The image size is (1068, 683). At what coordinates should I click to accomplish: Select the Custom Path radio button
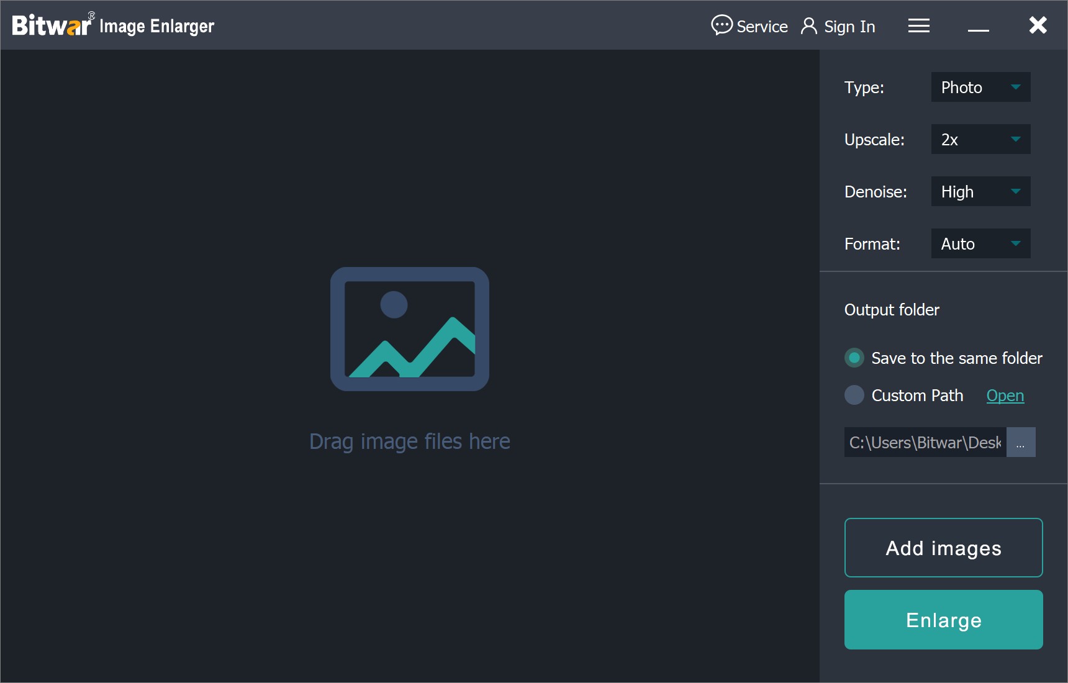click(854, 395)
